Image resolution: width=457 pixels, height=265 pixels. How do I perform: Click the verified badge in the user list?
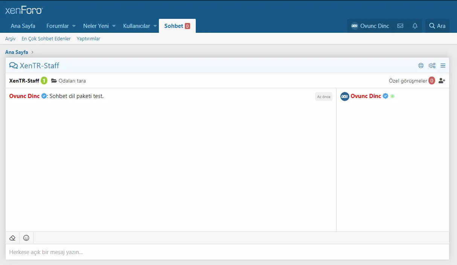click(385, 96)
